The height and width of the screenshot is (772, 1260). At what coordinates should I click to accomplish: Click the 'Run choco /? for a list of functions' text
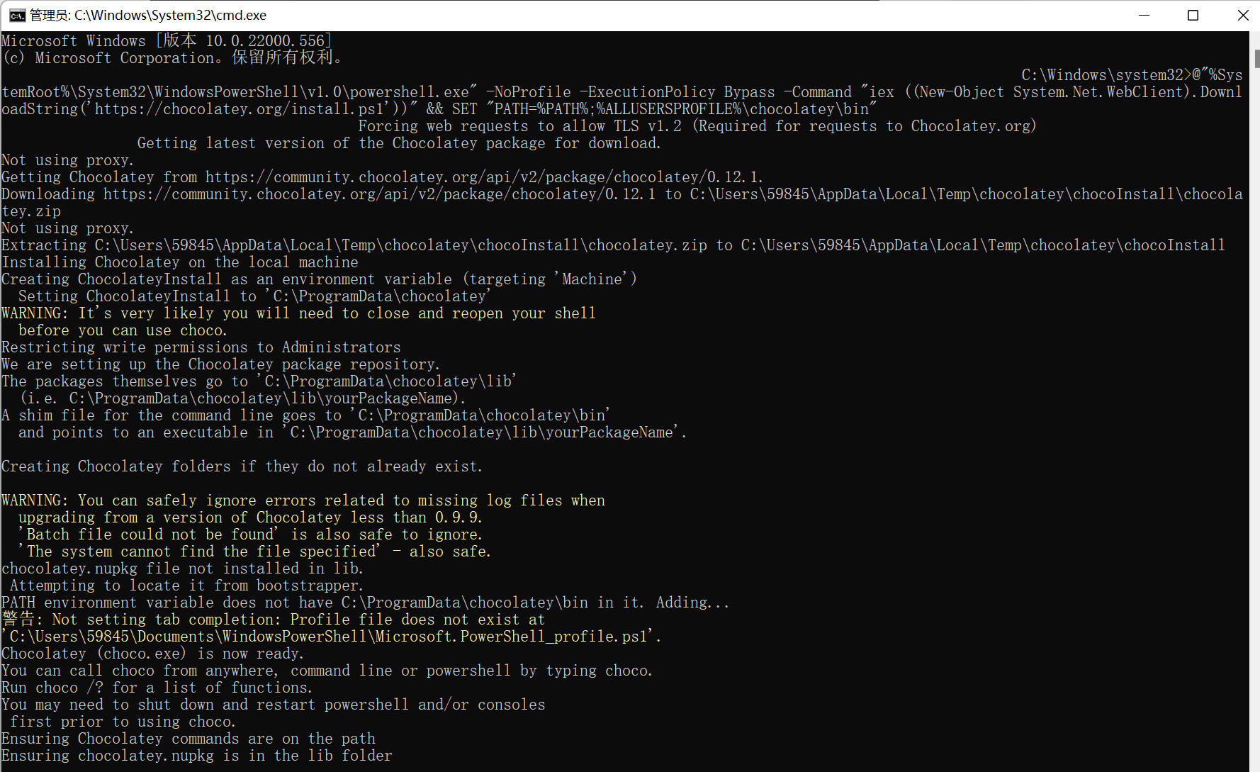(x=156, y=687)
